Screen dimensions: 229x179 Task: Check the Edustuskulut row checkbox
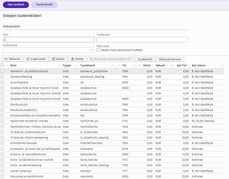(x=2, y=105)
